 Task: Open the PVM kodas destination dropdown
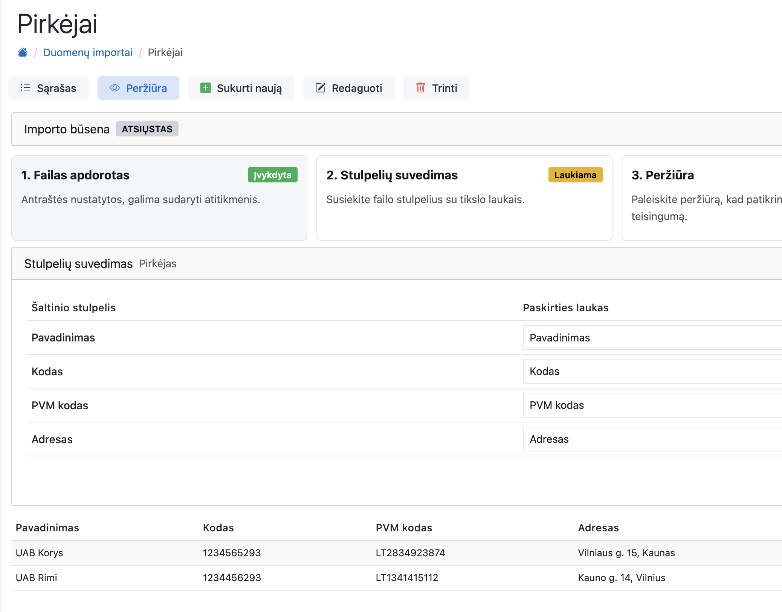652,405
